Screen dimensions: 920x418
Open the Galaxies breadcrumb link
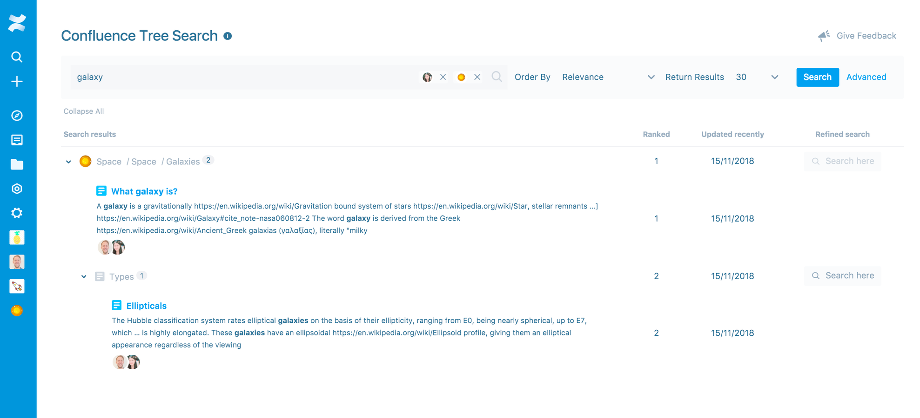tap(183, 162)
